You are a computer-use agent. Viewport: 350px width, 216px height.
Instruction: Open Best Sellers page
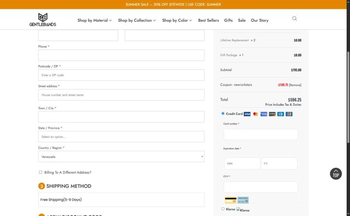[208, 20]
